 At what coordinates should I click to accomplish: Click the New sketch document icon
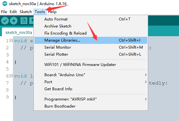click(24, 21)
